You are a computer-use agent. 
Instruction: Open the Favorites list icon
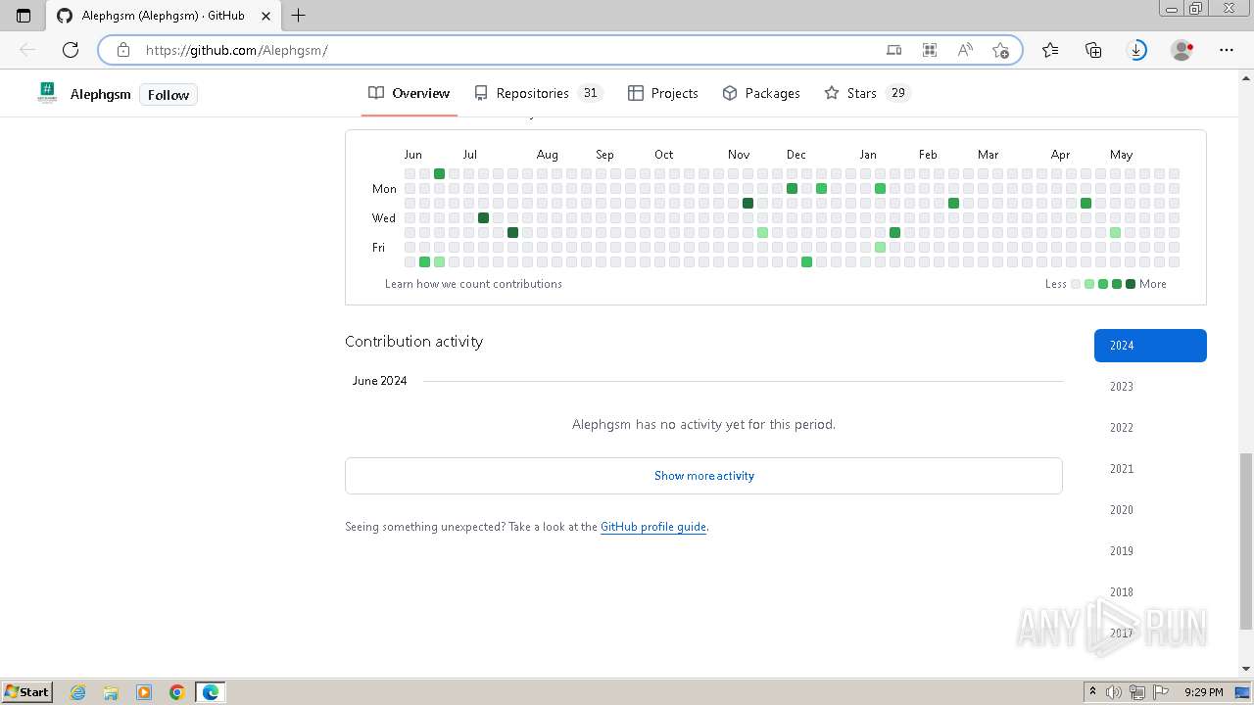click(1050, 50)
